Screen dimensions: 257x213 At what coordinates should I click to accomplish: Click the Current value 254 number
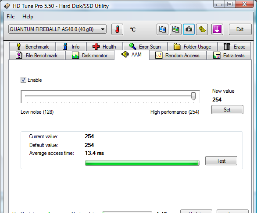click(89, 136)
